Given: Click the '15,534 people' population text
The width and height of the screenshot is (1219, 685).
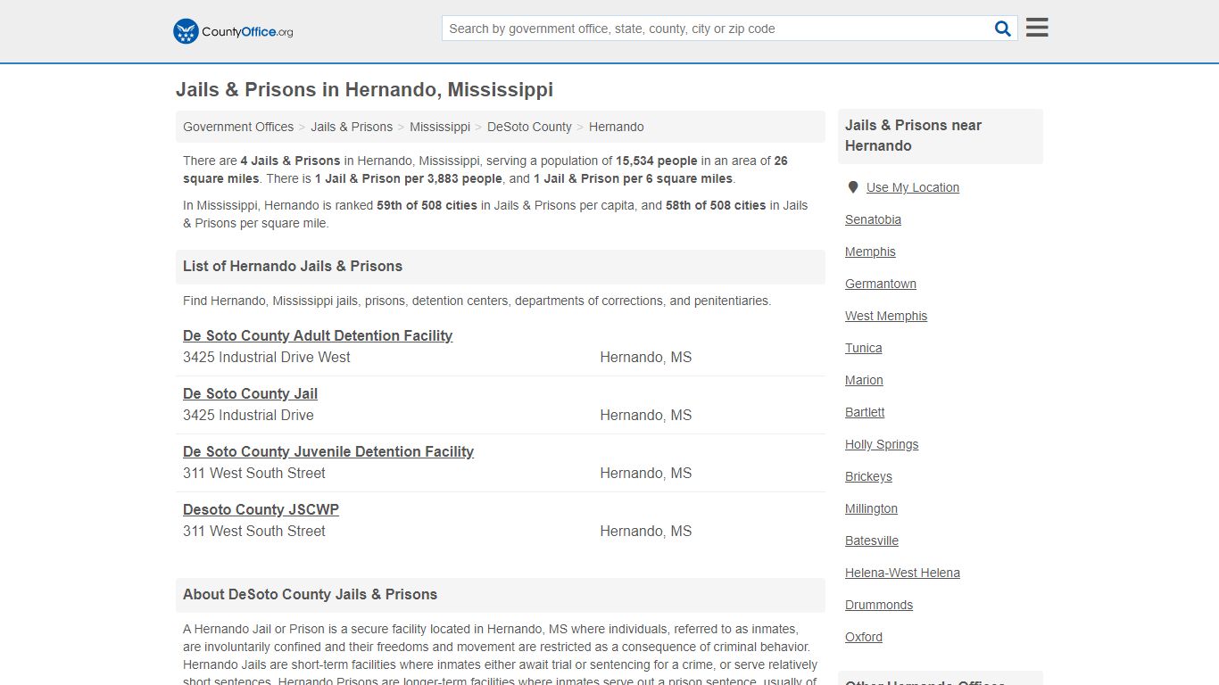Looking at the screenshot, I should click(x=657, y=161).
